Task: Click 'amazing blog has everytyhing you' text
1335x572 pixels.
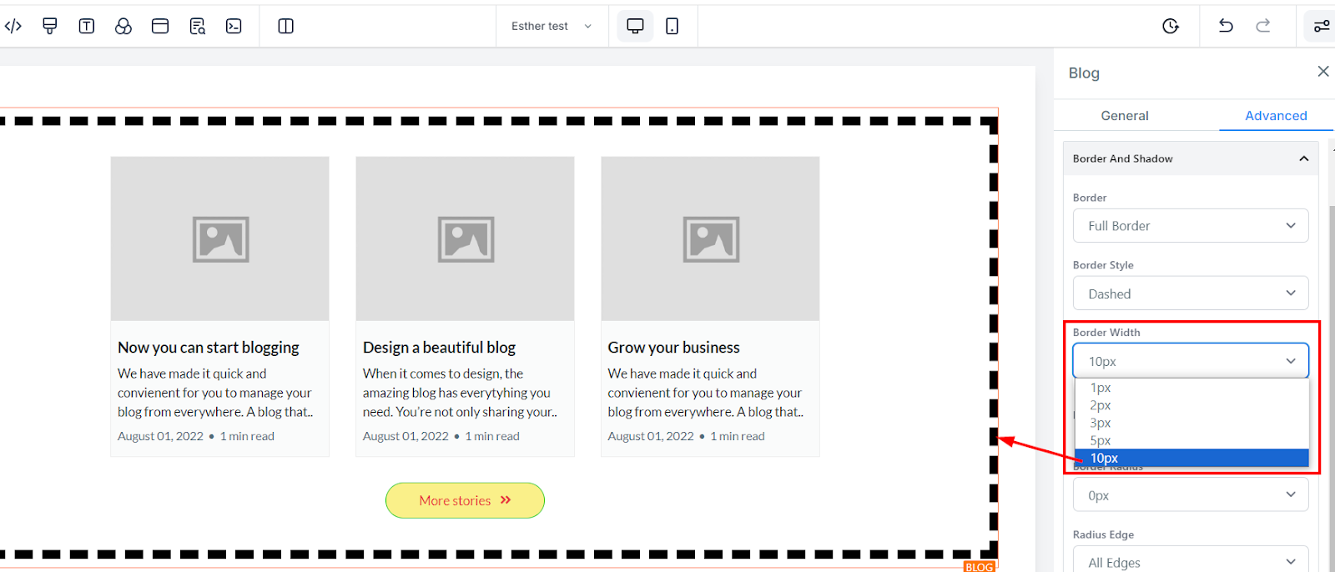Action: [456, 393]
